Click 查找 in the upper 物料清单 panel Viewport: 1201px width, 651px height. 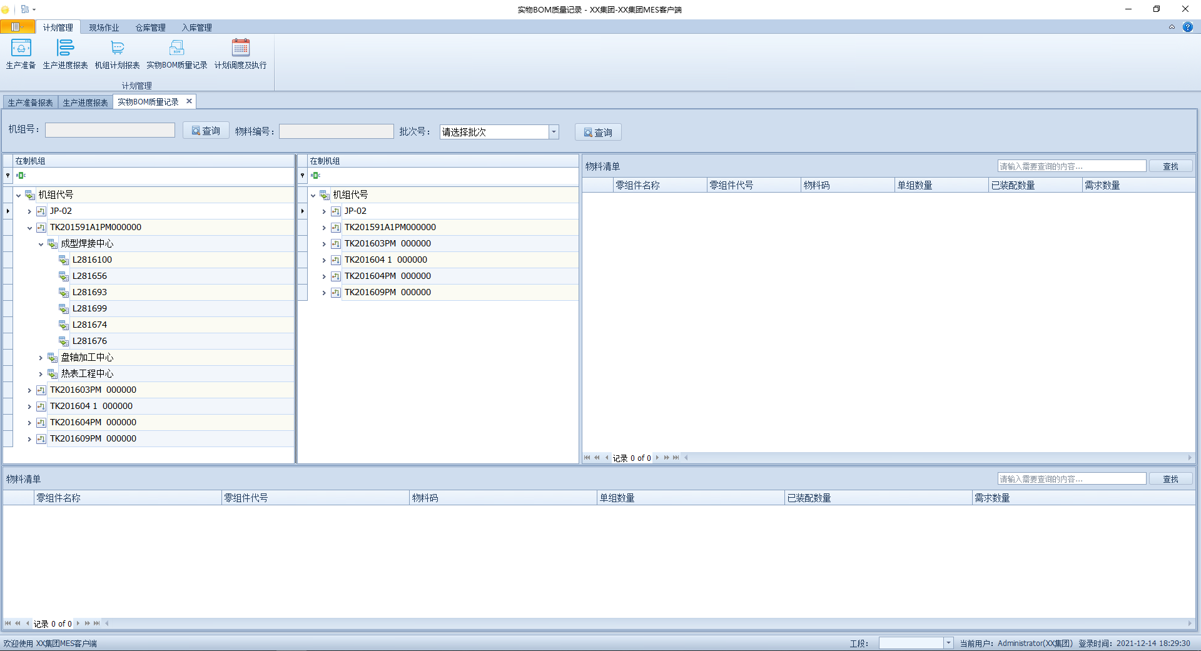coord(1170,166)
